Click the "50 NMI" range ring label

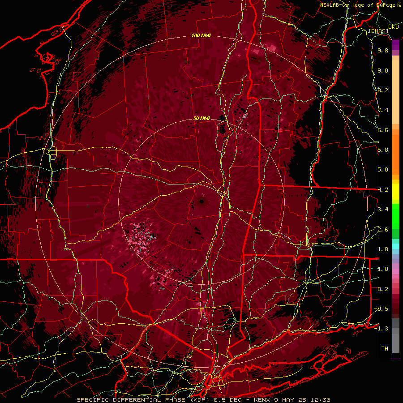(202, 119)
